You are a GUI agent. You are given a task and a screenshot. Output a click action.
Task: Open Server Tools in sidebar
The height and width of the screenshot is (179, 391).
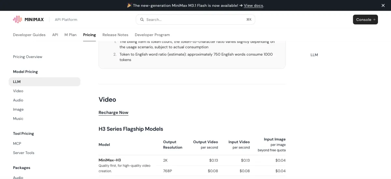click(x=23, y=153)
